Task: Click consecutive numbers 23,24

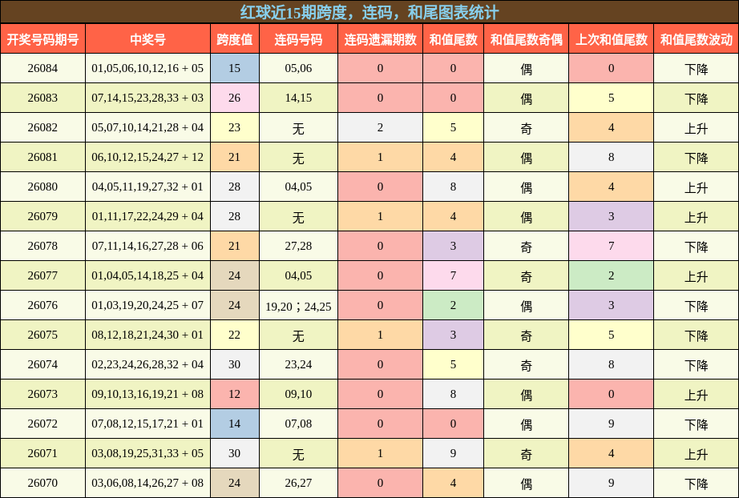Action: 298,365
